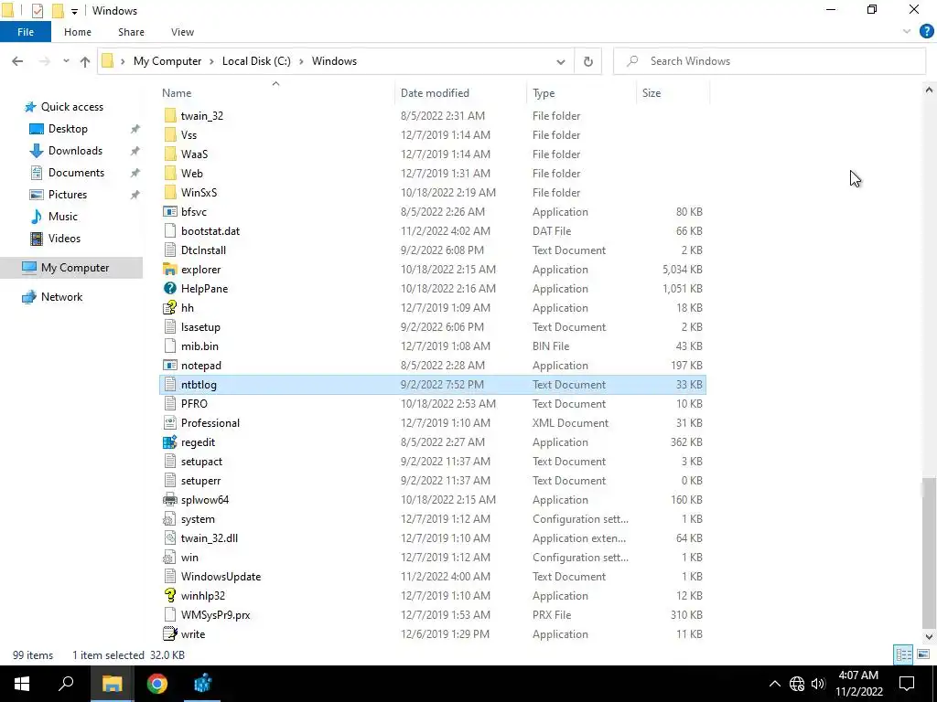Click the file list vertical scrollbar thumb
The height and width of the screenshot is (702, 937).
click(x=929, y=552)
